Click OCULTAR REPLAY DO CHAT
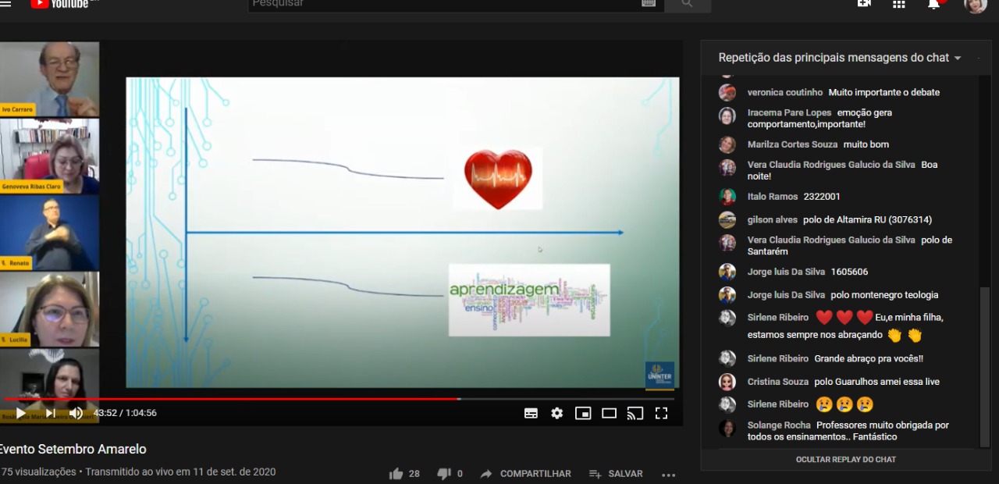The width and height of the screenshot is (999, 484). pos(845,460)
